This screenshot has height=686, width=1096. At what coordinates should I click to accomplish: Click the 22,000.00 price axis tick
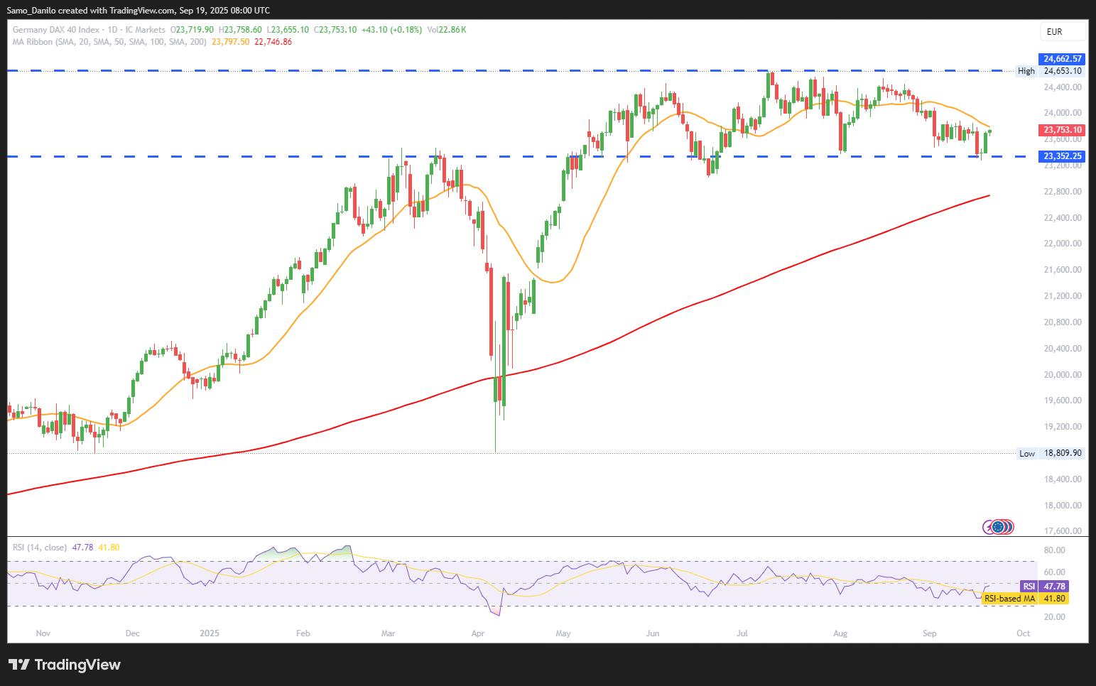pyautogui.click(x=1063, y=244)
